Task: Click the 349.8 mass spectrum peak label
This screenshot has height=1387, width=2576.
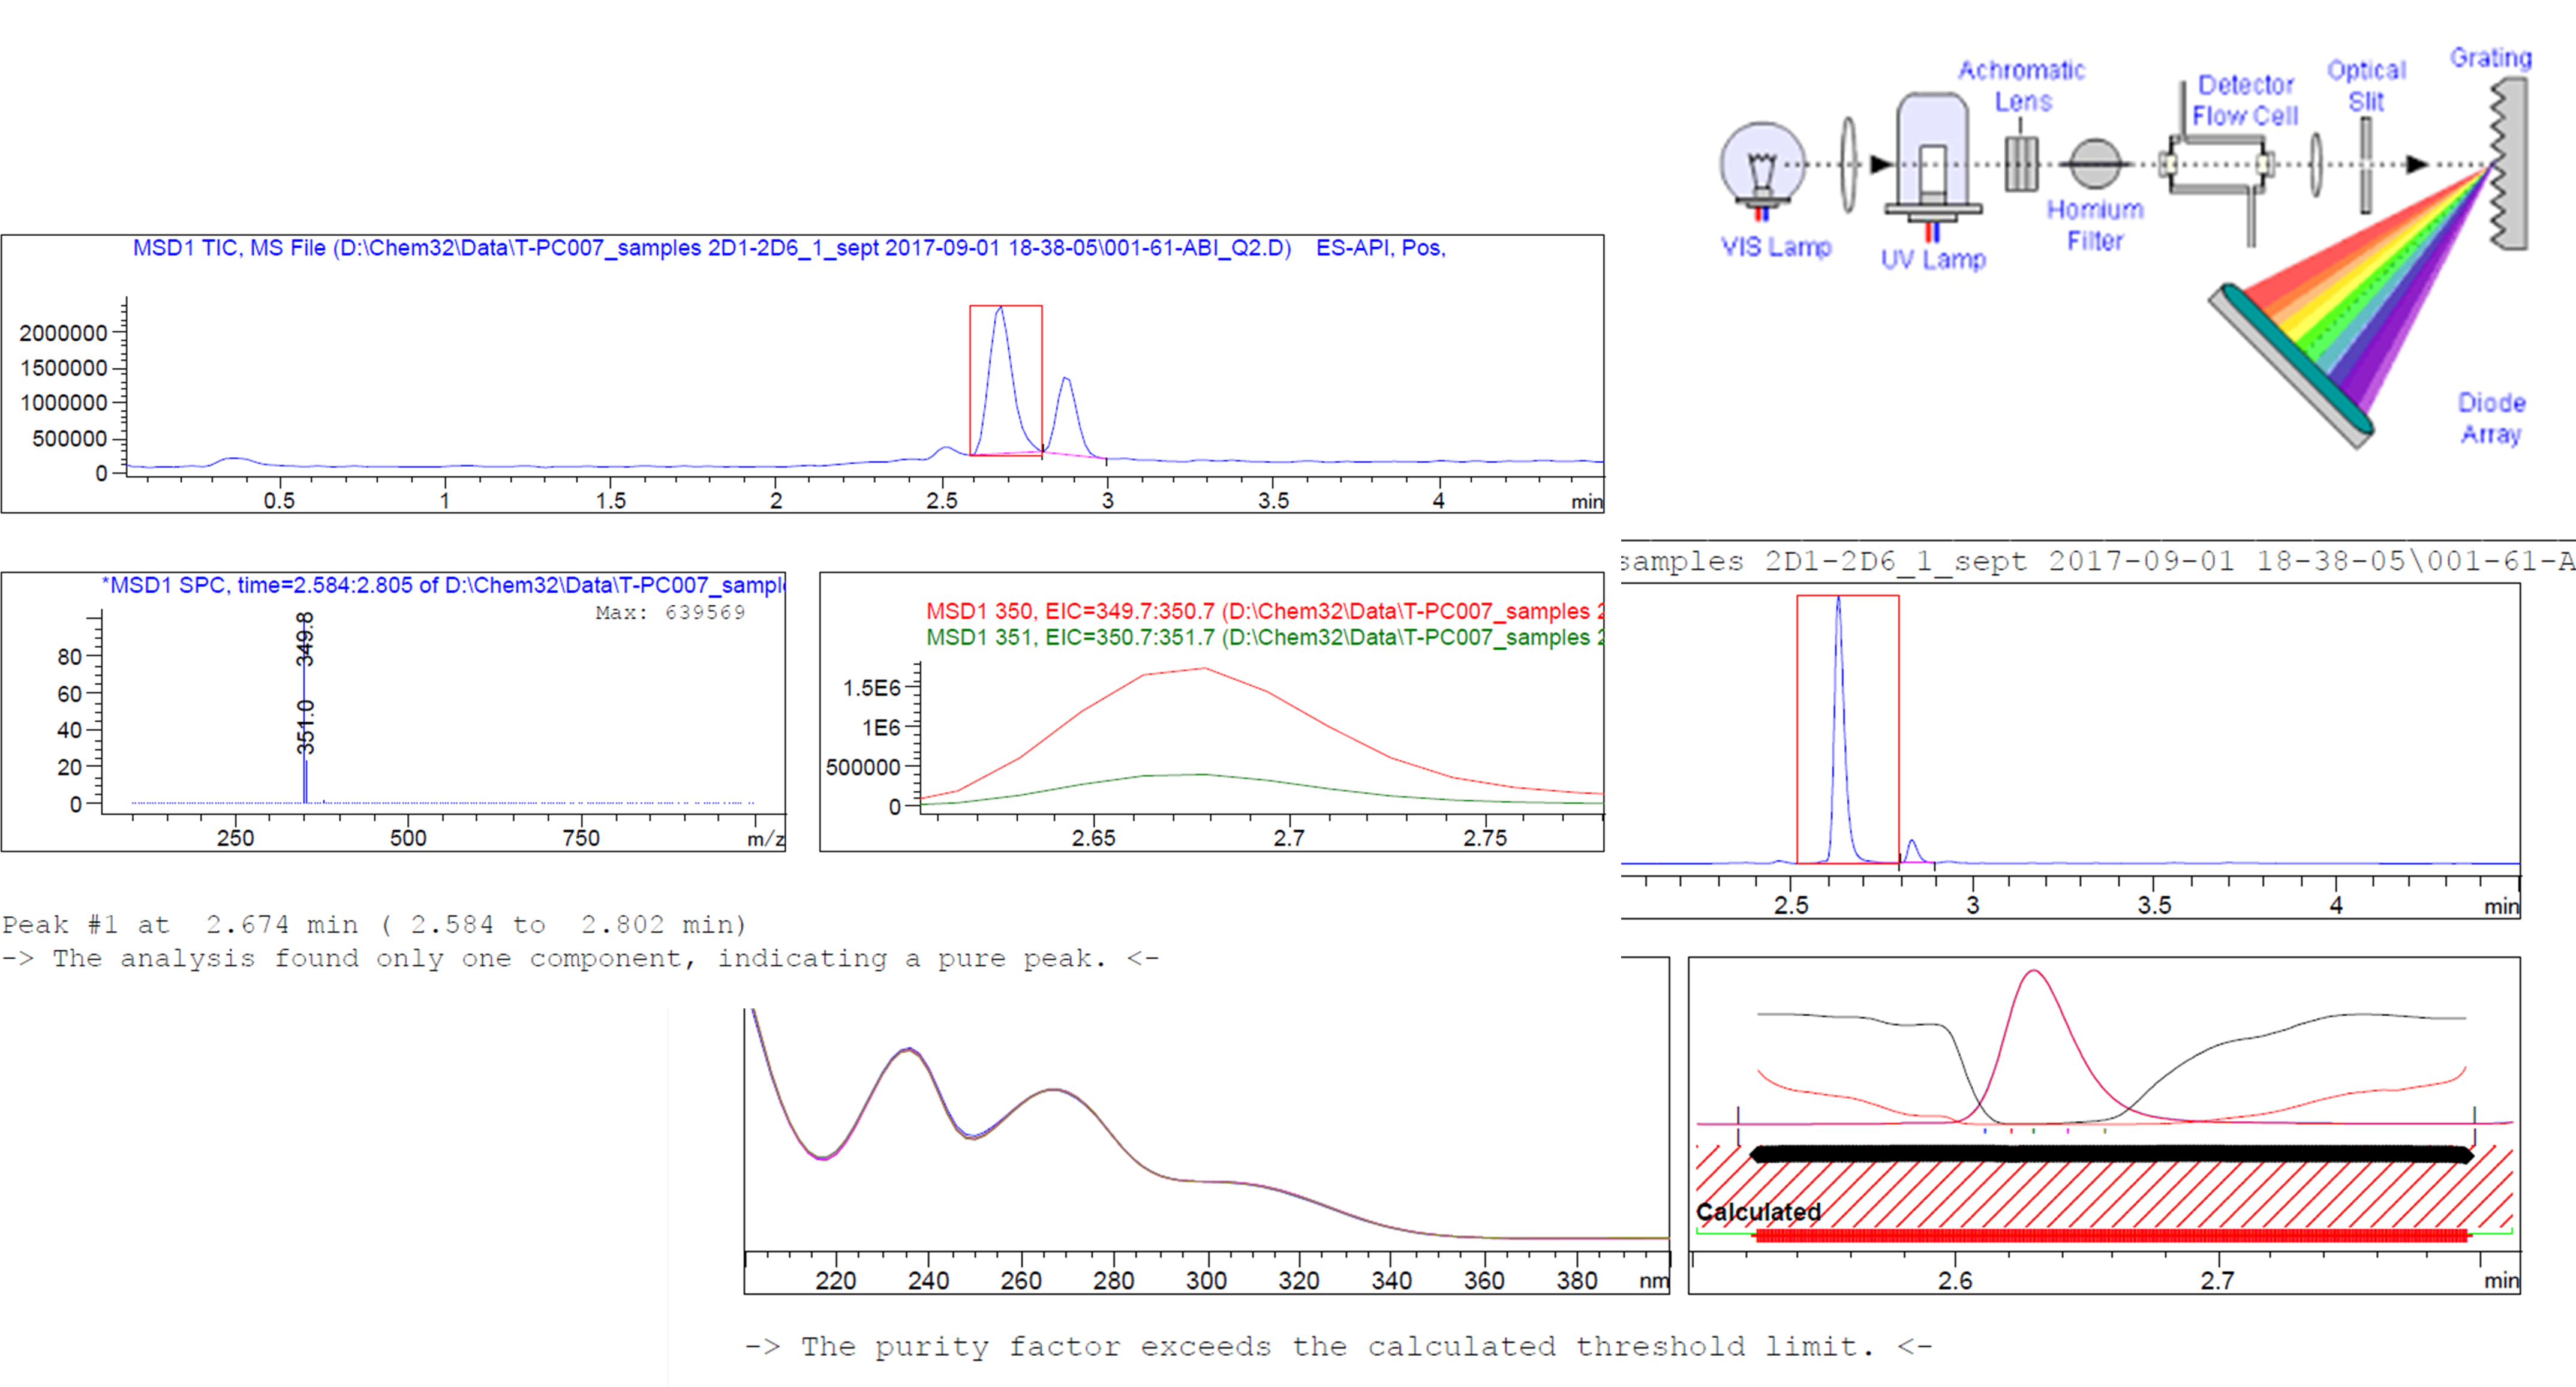Action: pyautogui.click(x=305, y=638)
